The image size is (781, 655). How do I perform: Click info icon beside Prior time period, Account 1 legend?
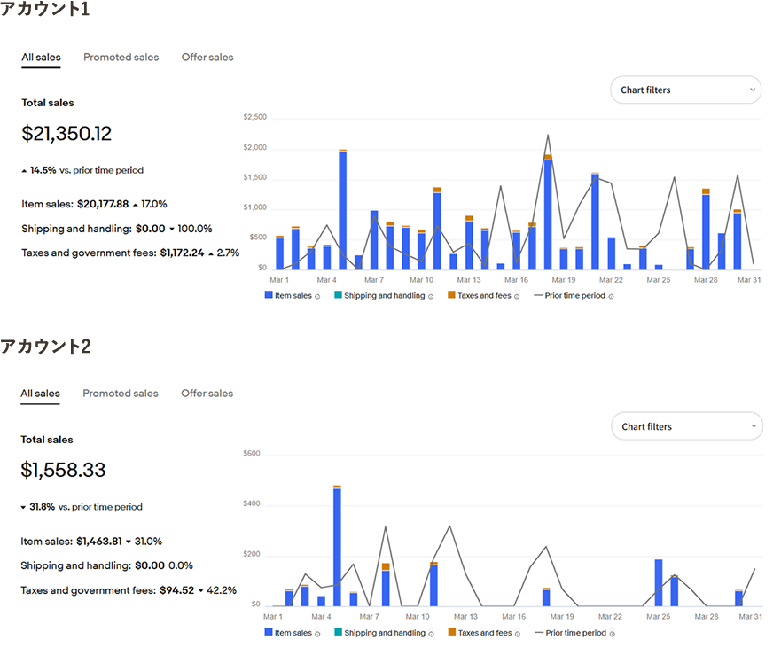(x=612, y=297)
